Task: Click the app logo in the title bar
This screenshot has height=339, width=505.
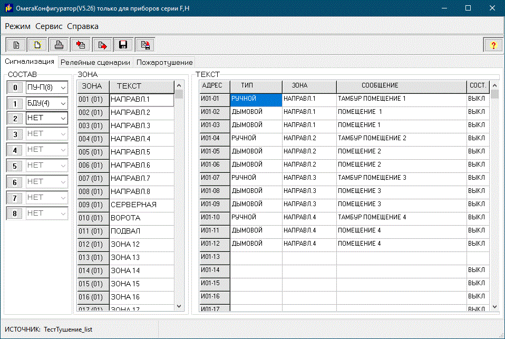Action: point(8,8)
